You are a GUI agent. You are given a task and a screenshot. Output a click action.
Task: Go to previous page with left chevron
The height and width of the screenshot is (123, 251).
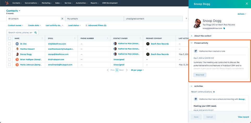[108, 70]
